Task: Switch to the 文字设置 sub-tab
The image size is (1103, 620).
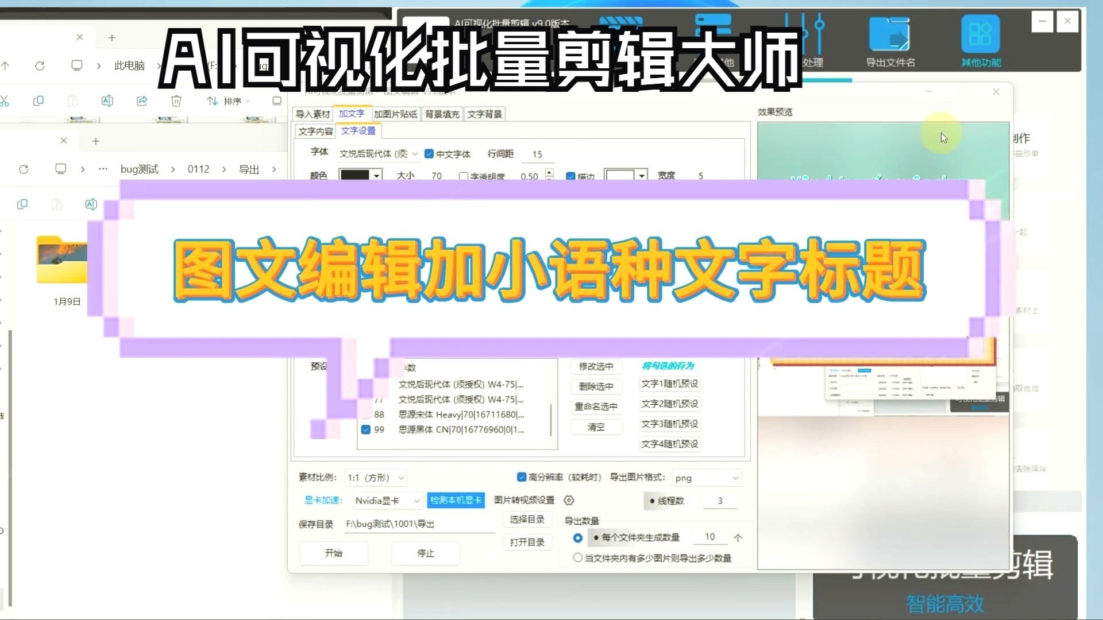Action: [358, 131]
